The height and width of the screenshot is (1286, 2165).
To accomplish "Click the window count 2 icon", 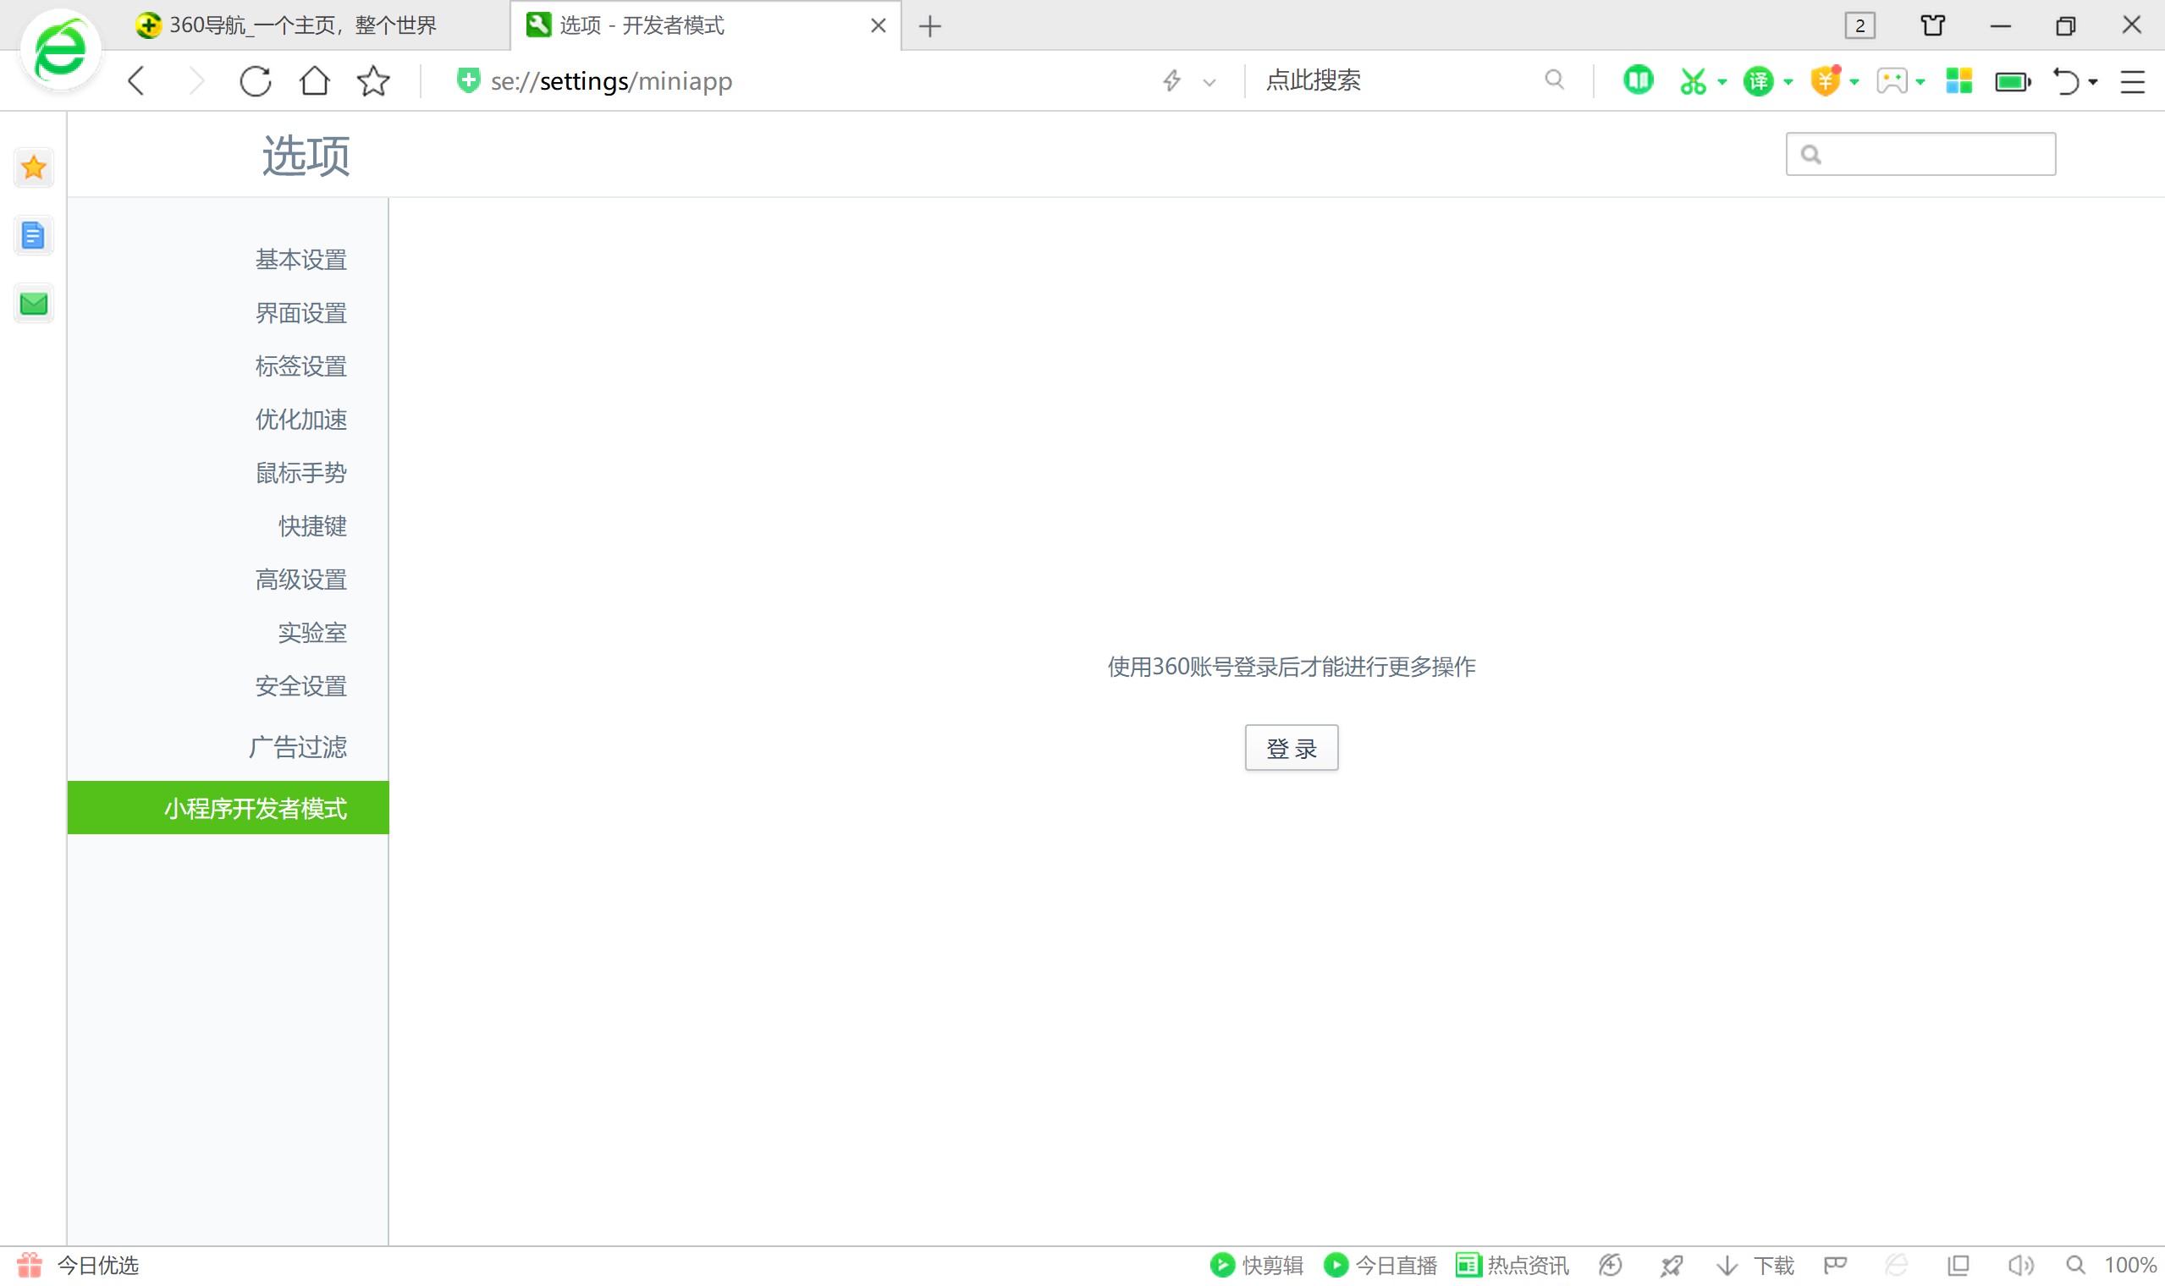I will (x=1860, y=25).
